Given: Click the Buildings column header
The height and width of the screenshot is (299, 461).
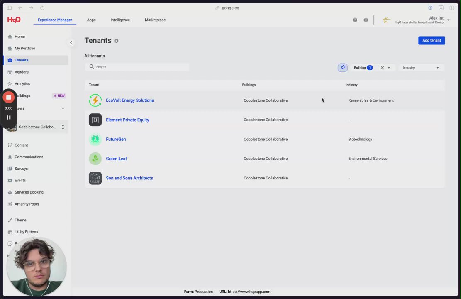Looking at the screenshot, I should 249,85.
